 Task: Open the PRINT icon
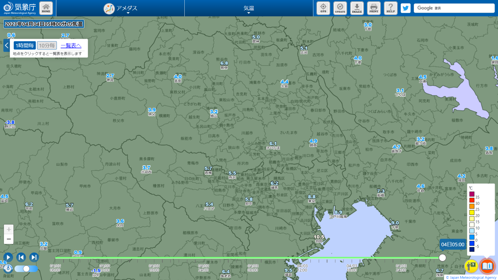pyautogui.click(x=374, y=8)
